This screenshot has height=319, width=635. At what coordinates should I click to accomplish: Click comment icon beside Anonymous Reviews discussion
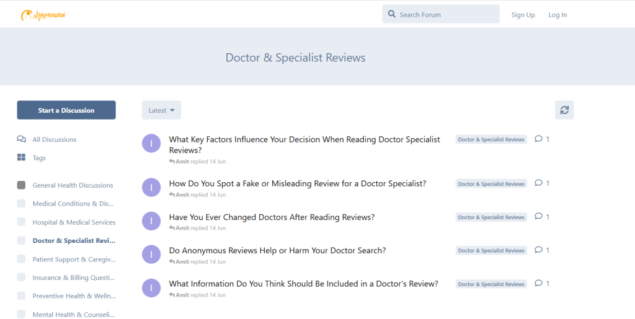coord(539,250)
